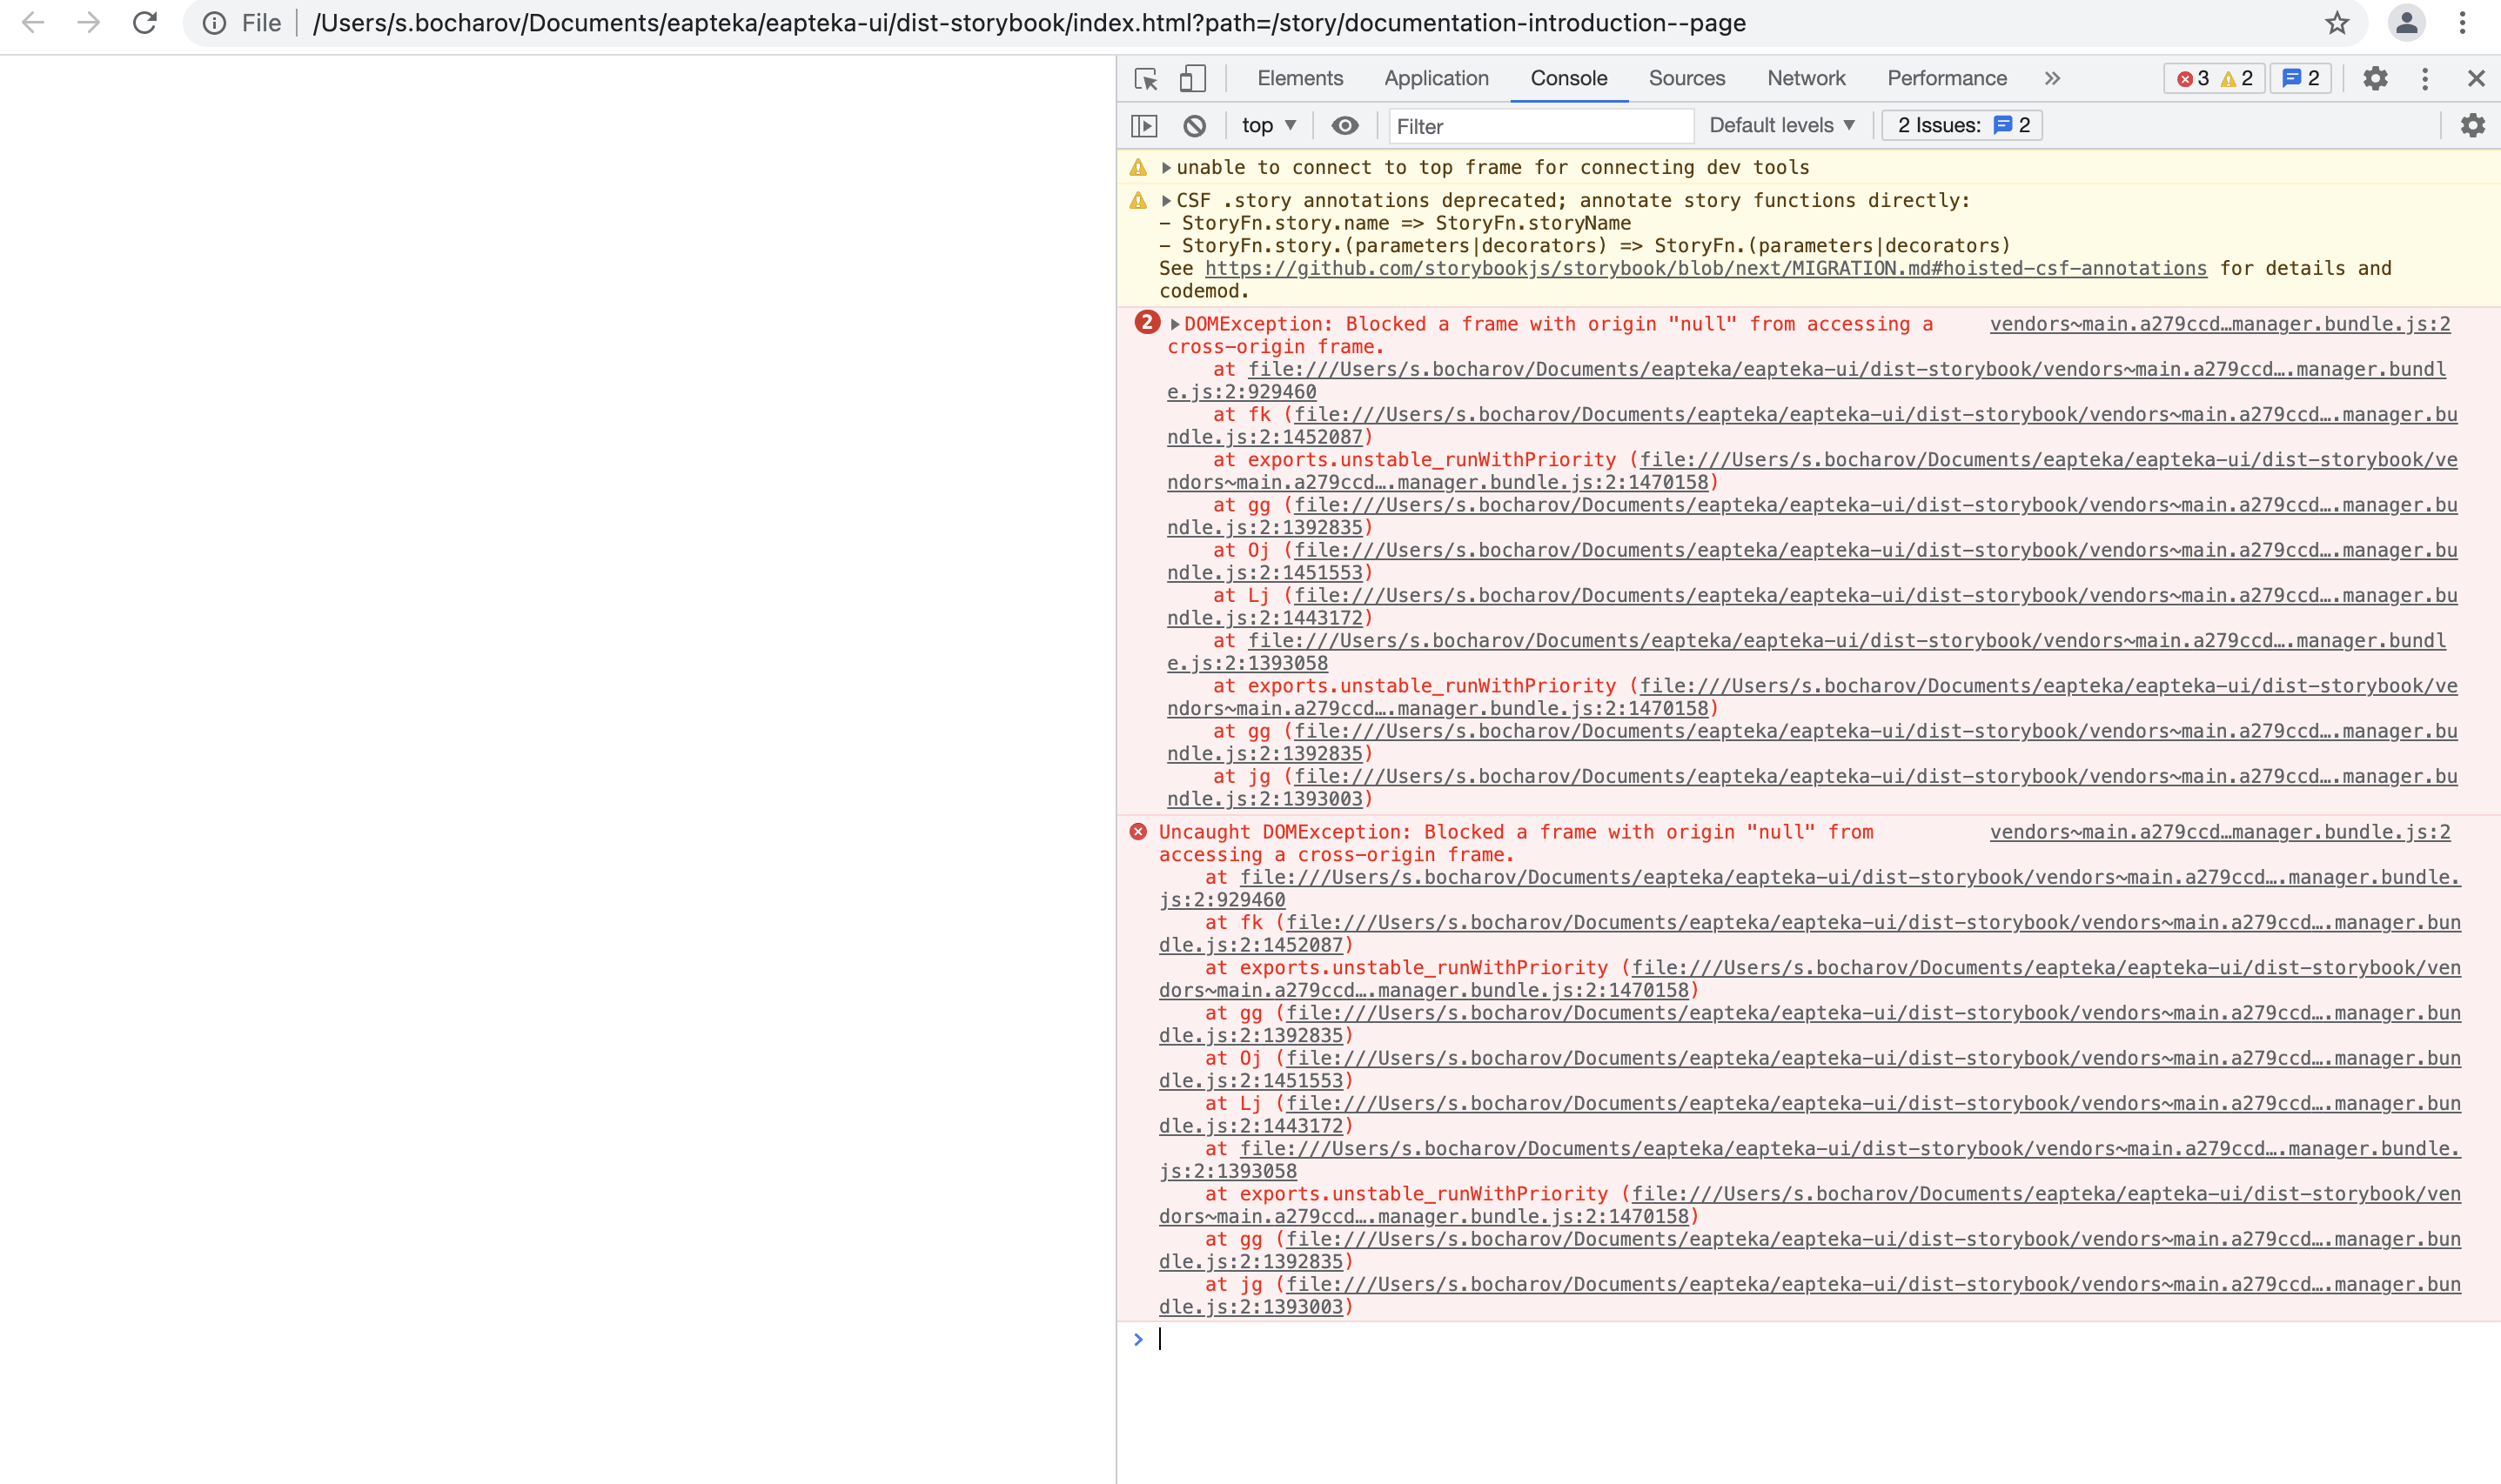The height and width of the screenshot is (1484, 2501).
Task: Click the 2 Issues button
Action: [1961, 126]
